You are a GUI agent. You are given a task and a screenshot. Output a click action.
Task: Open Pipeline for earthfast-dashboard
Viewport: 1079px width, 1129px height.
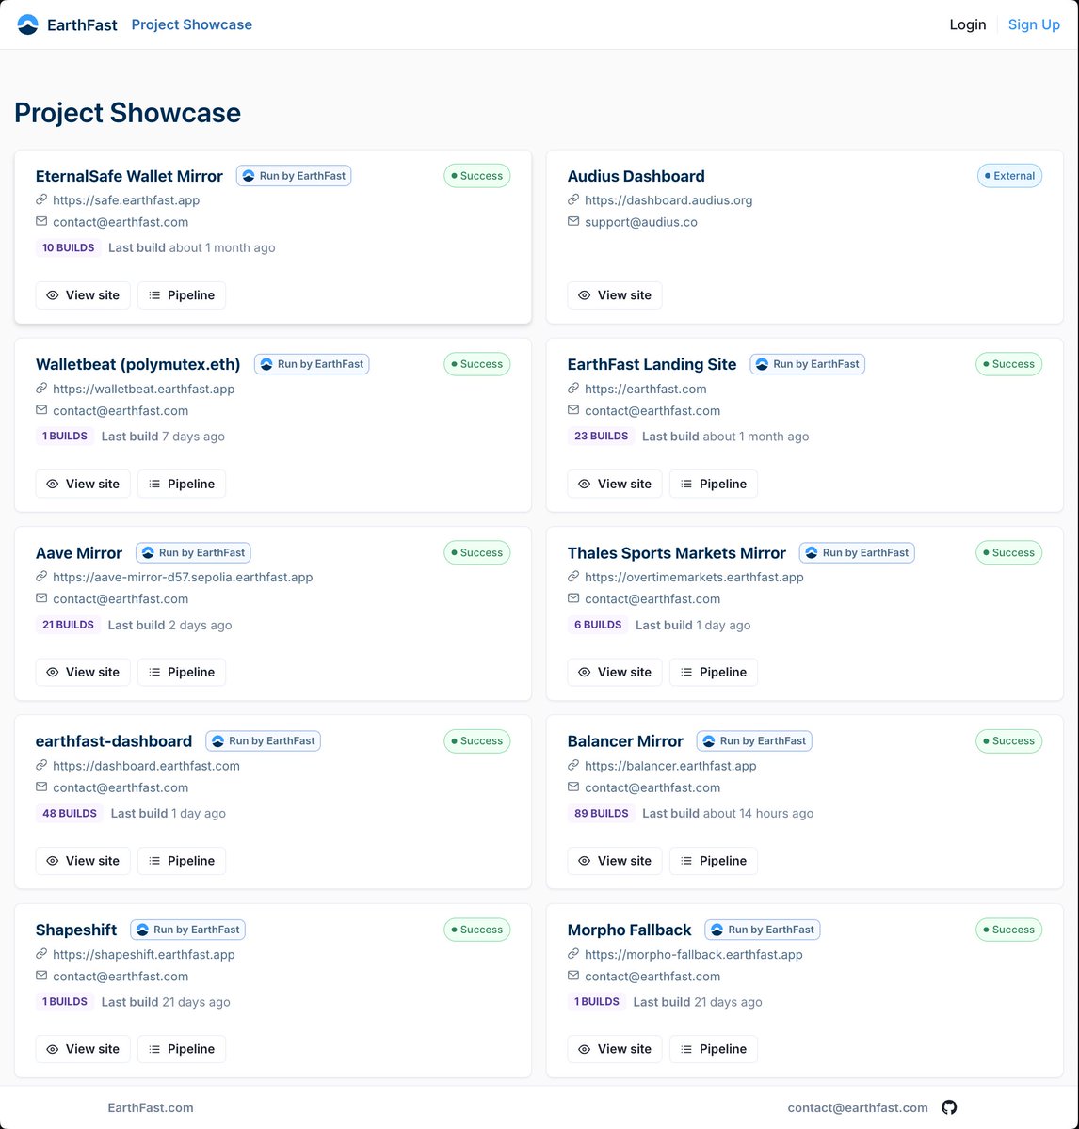pyautogui.click(x=182, y=861)
